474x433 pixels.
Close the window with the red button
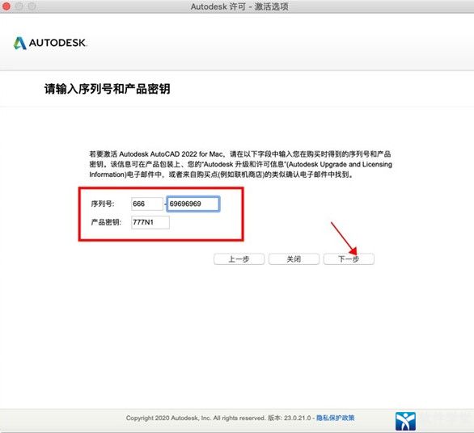pyautogui.click(x=6, y=6)
